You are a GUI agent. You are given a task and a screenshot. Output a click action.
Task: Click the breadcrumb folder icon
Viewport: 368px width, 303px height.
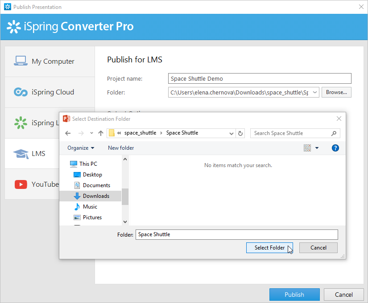pyautogui.click(x=112, y=133)
